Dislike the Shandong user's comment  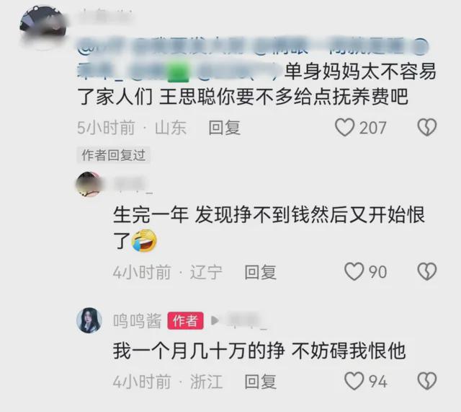tap(427, 127)
